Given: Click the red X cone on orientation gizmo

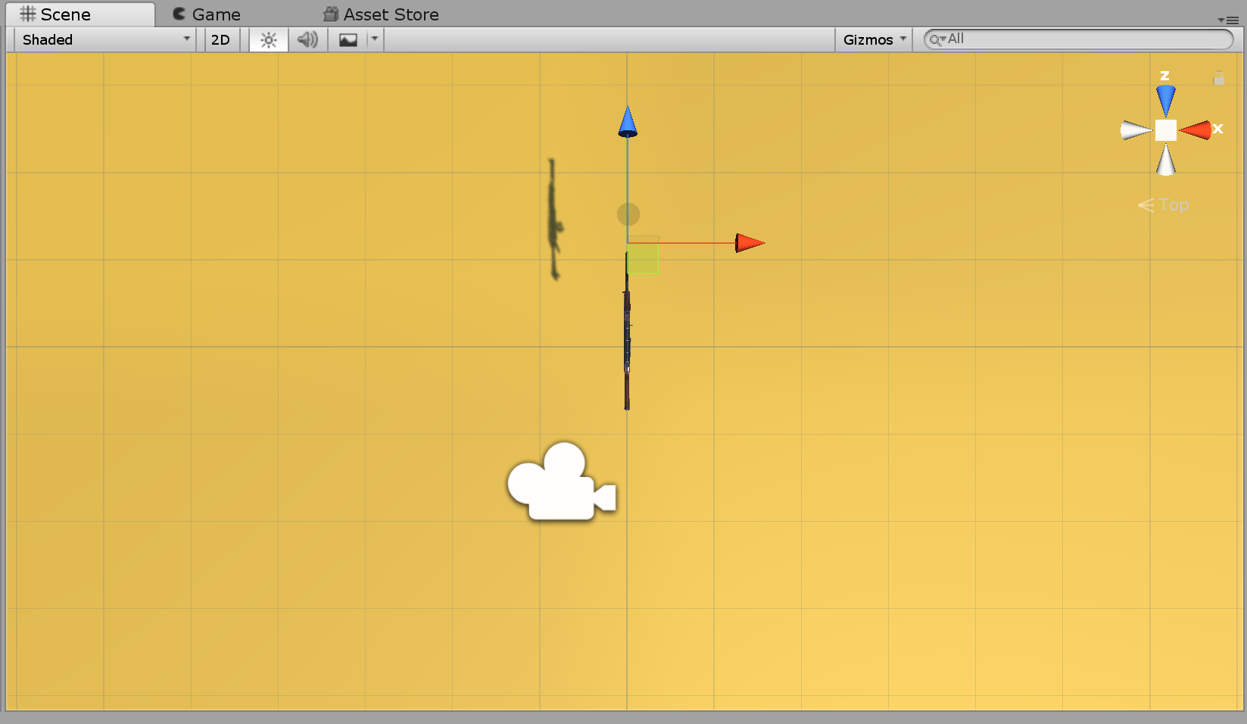Looking at the screenshot, I should click(1196, 130).
